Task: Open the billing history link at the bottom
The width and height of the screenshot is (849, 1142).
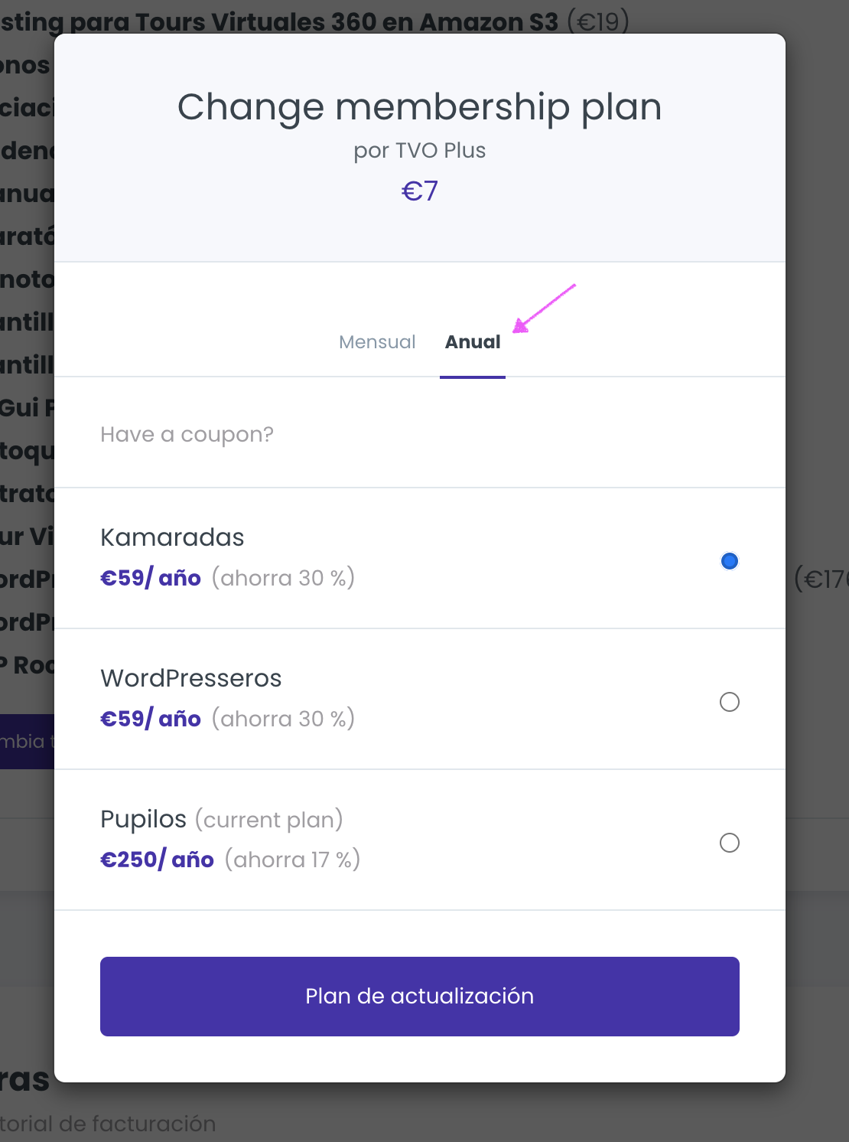Action: pyautogui.click(x=107, y=1124)
